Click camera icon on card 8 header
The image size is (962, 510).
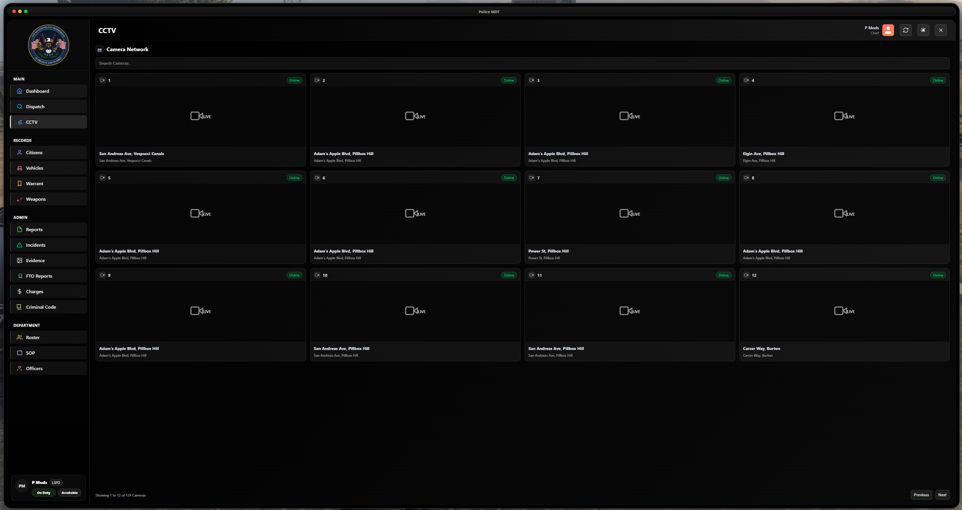(x=746, y=178)
